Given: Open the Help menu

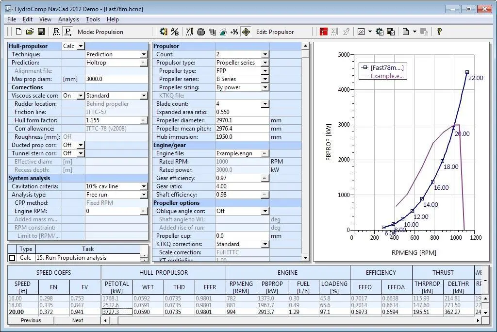Looking at the screenshot, I should click(113, 19).
